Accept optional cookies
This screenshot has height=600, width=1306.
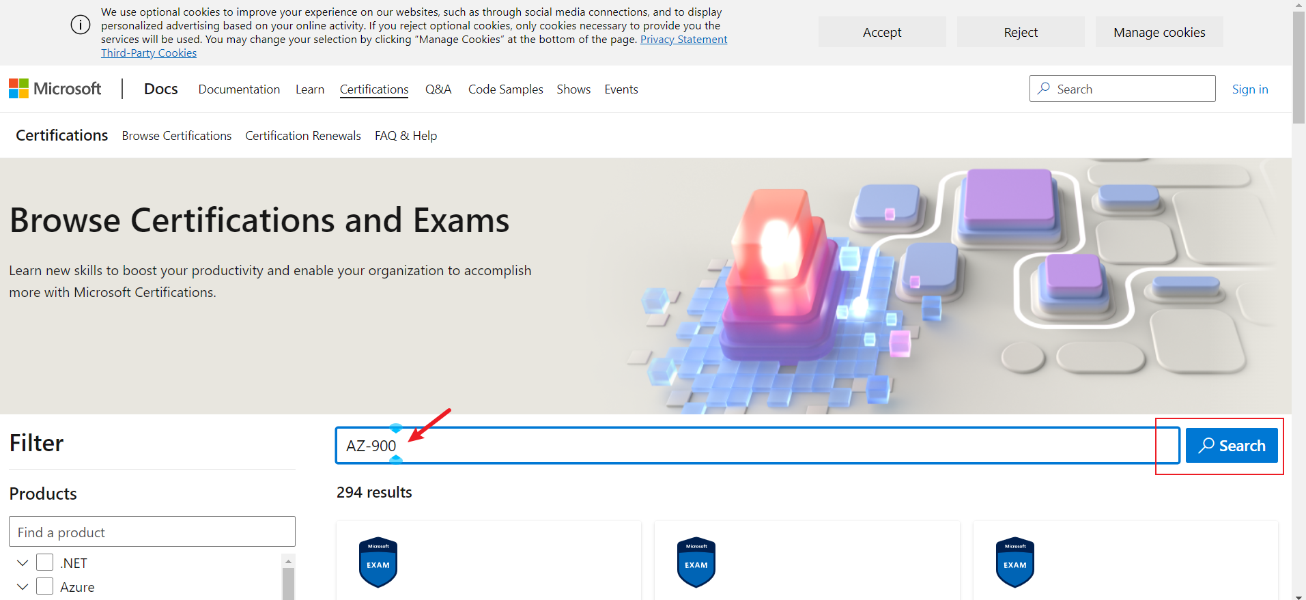tap(882, 32)
